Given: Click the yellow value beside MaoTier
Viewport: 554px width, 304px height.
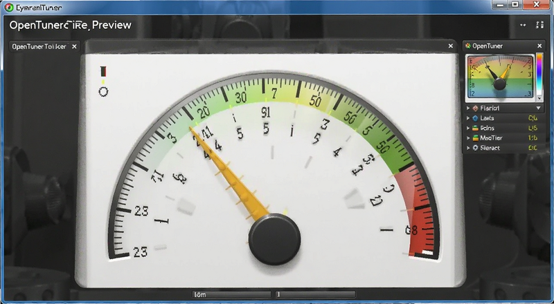Looking at the screenshot, I should 533,138.
